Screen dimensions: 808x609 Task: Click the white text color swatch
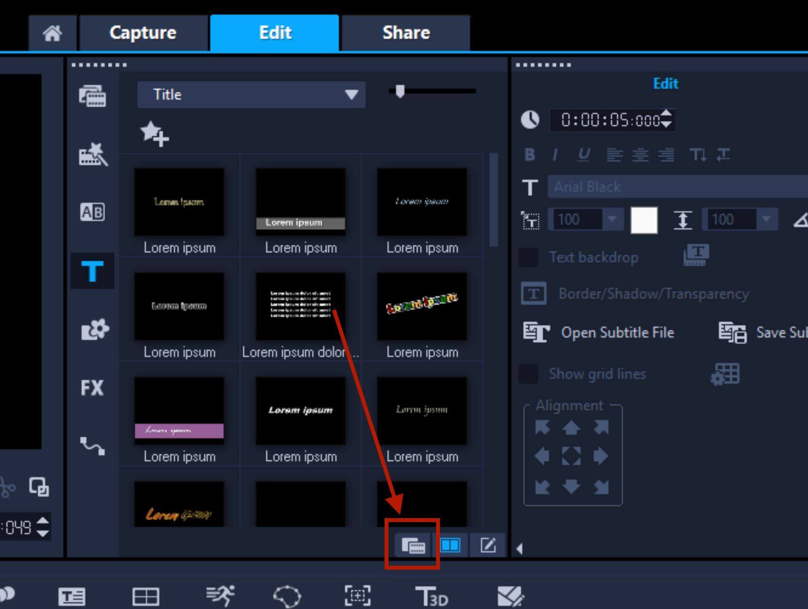coord(644,220)
